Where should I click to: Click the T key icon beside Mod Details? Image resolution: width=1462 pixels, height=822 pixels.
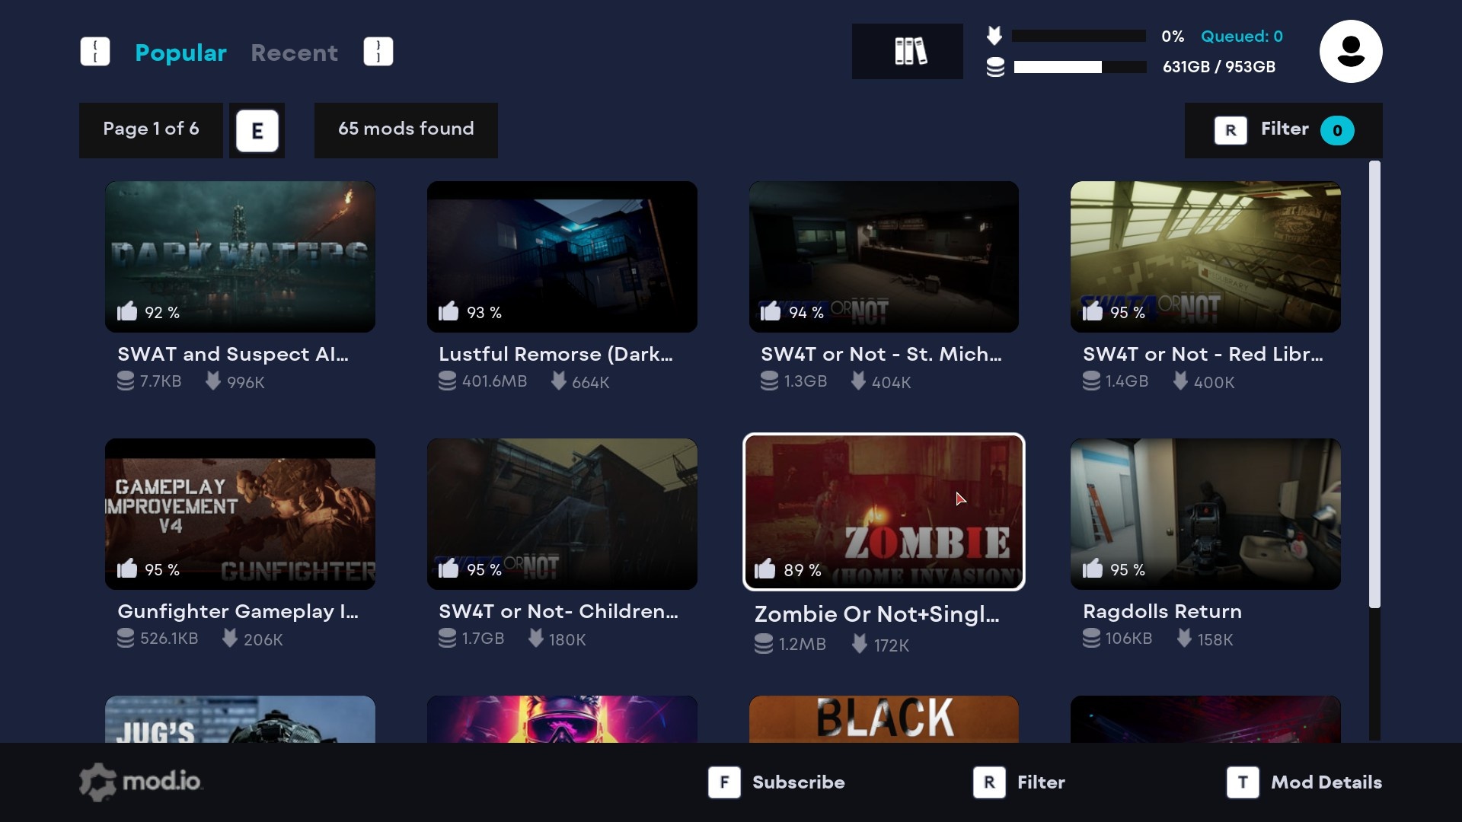(x=1243, y=782)
